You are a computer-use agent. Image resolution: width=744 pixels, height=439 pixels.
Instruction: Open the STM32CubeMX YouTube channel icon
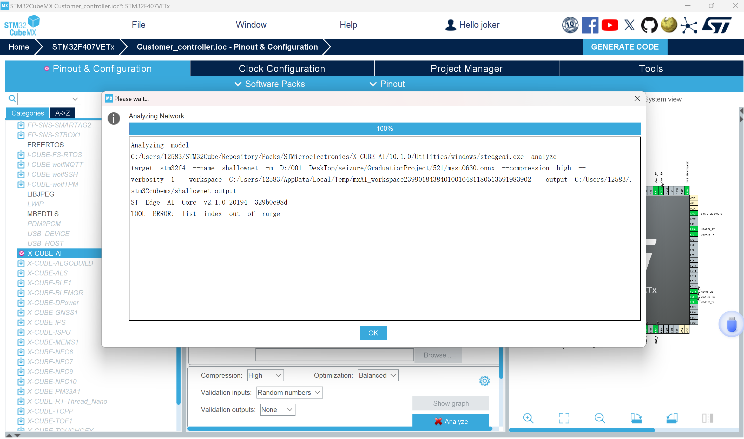610,25
